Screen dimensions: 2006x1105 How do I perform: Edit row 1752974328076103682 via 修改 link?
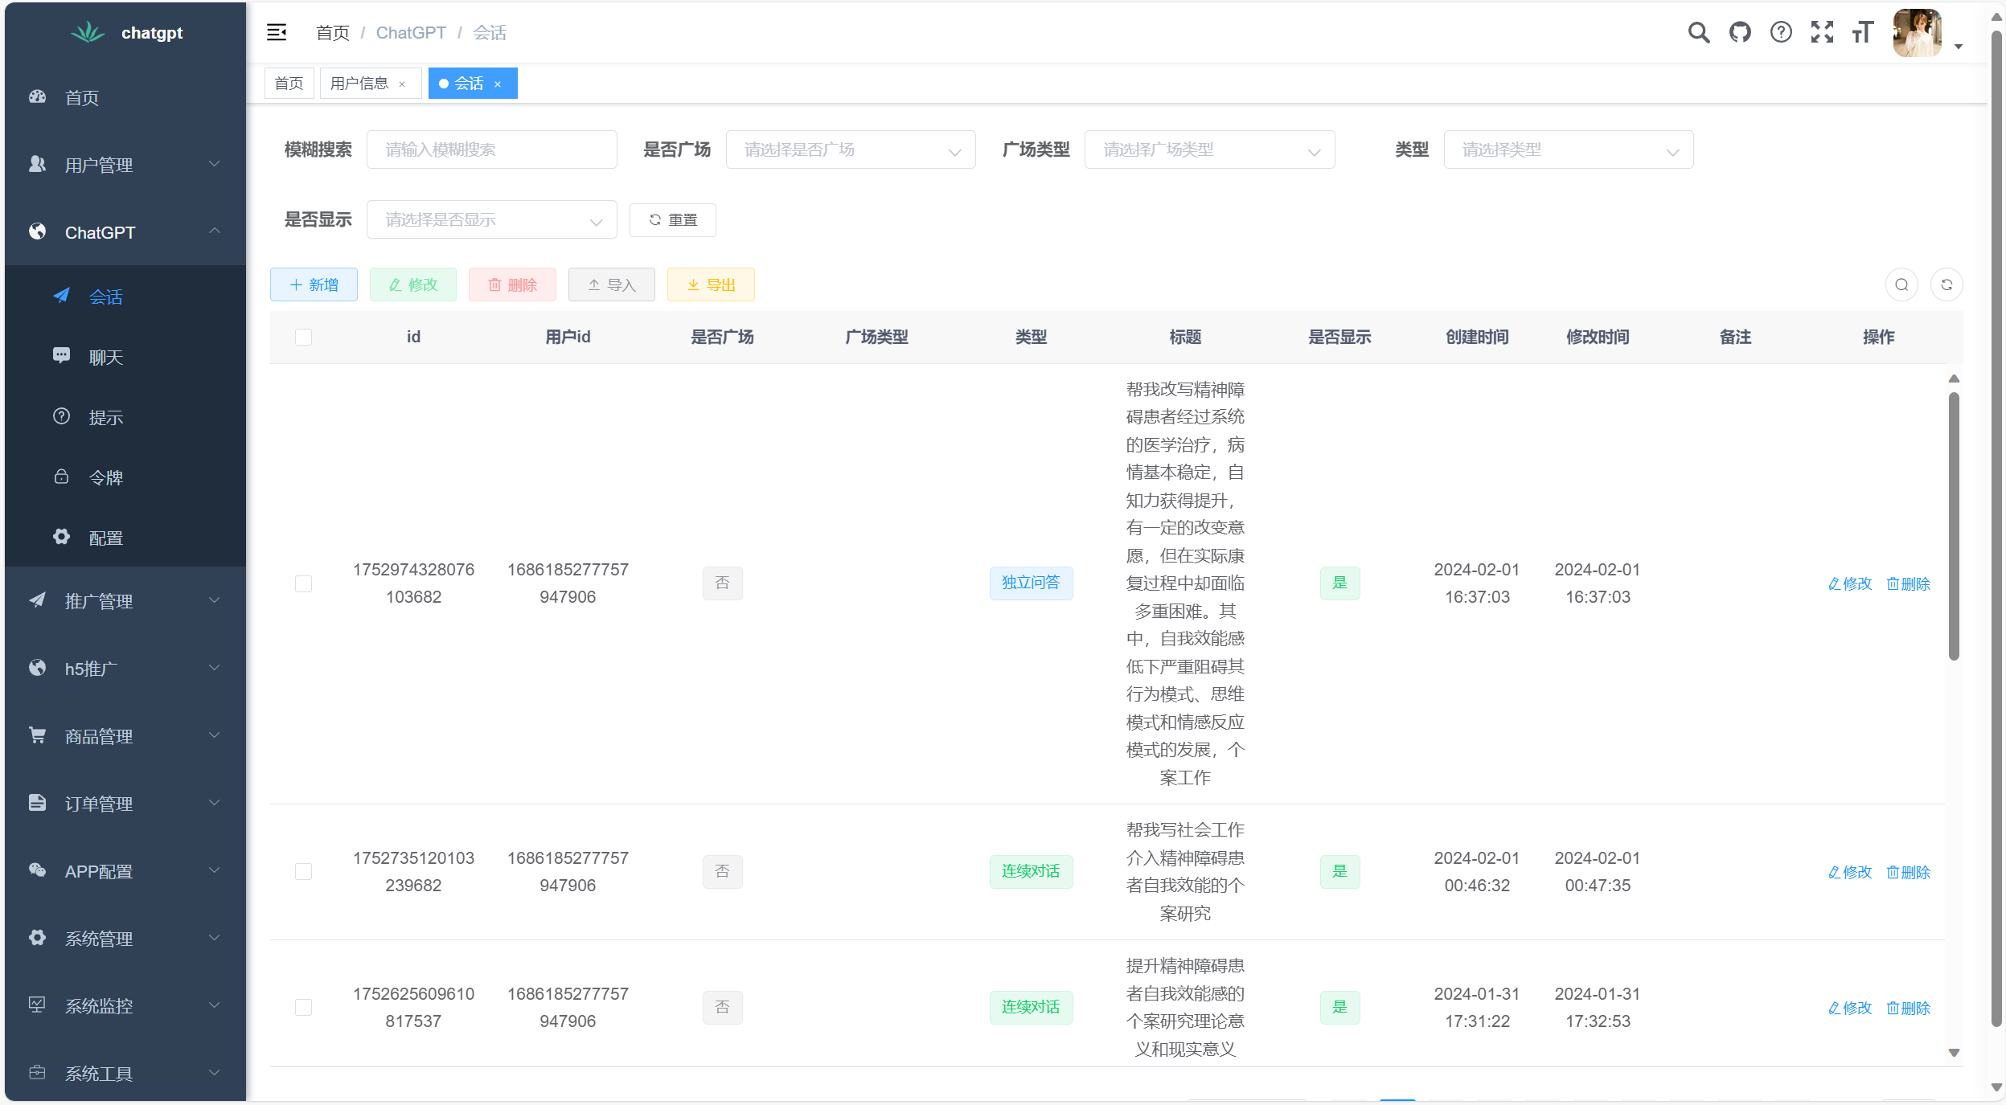(1850, 583)
